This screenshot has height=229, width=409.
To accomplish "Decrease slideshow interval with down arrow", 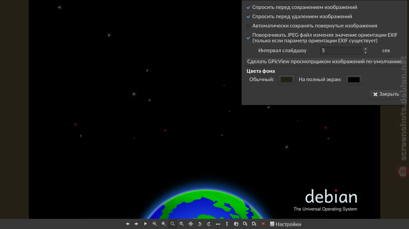I will tap(365, 53).
